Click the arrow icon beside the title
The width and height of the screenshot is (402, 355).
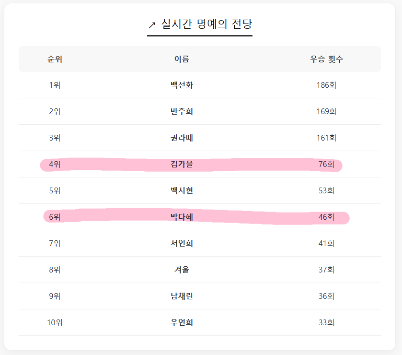(x=152, y=25)
